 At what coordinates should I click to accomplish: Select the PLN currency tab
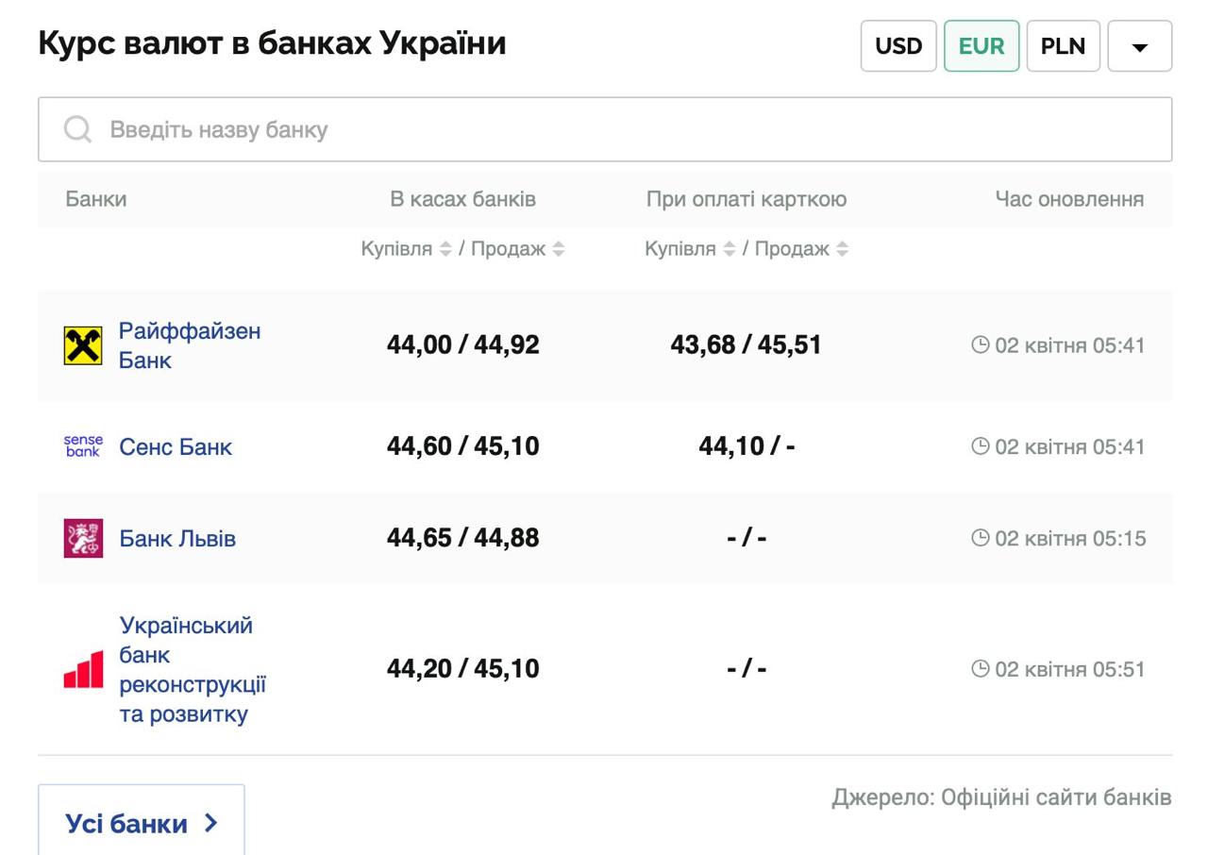[1063, 44]
